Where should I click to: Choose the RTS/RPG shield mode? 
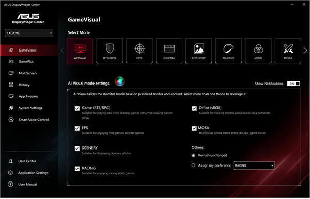[110, 51]
